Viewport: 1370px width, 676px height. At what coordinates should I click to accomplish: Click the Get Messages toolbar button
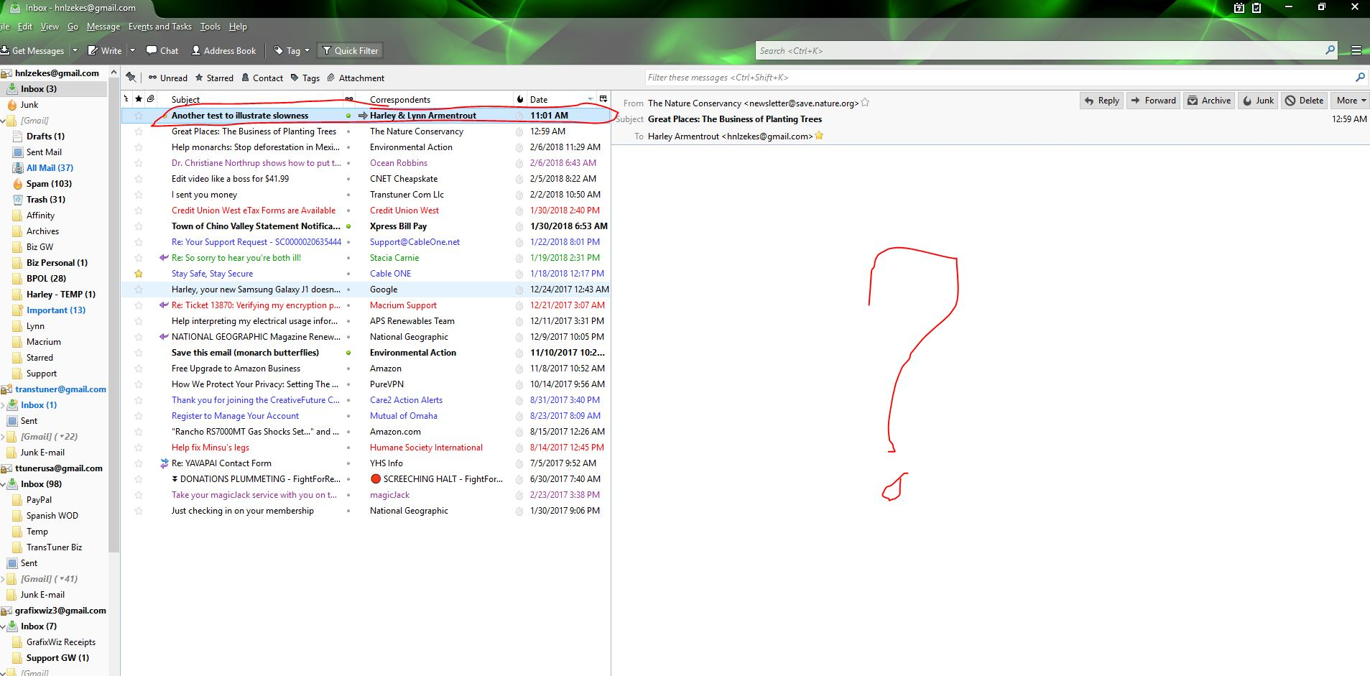point(32,50)
